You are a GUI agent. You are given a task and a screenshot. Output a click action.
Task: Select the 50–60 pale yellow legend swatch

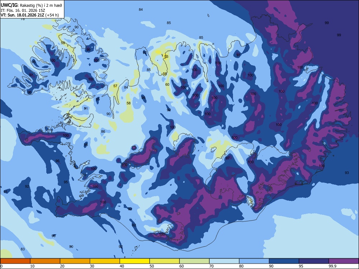pos(164,261)
